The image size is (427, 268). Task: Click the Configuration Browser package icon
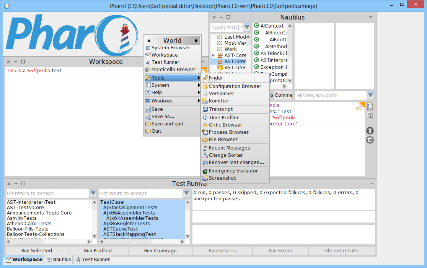[205, 86]
